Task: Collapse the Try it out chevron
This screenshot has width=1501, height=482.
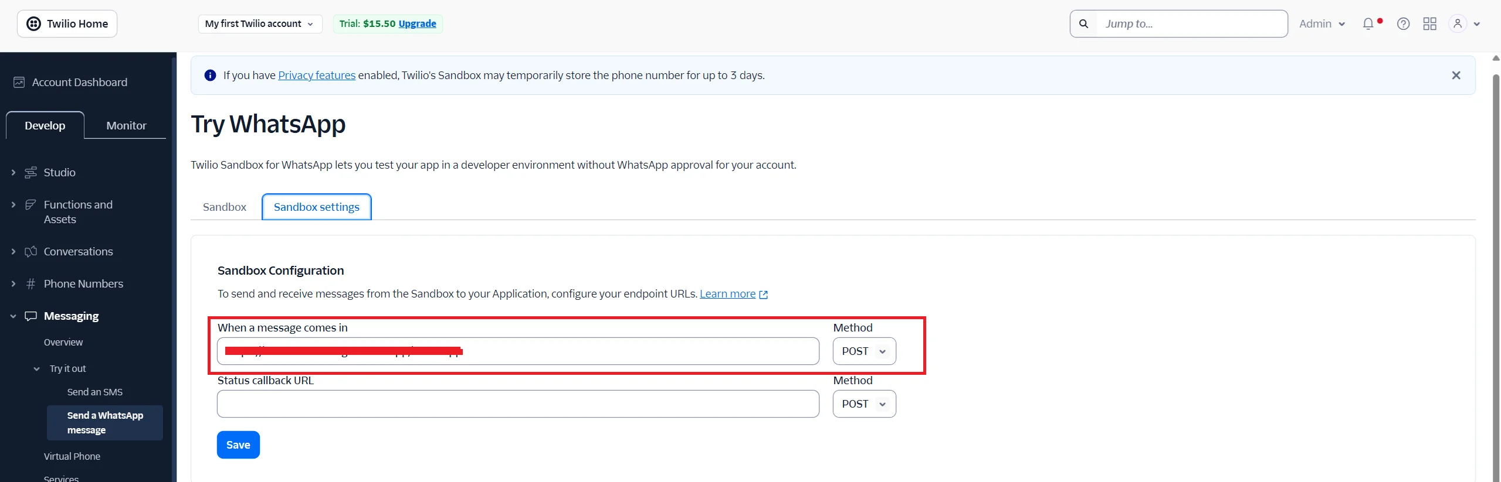Action: [x=37, y=369]
